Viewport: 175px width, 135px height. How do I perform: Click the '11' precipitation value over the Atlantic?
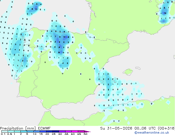[36, 9]
